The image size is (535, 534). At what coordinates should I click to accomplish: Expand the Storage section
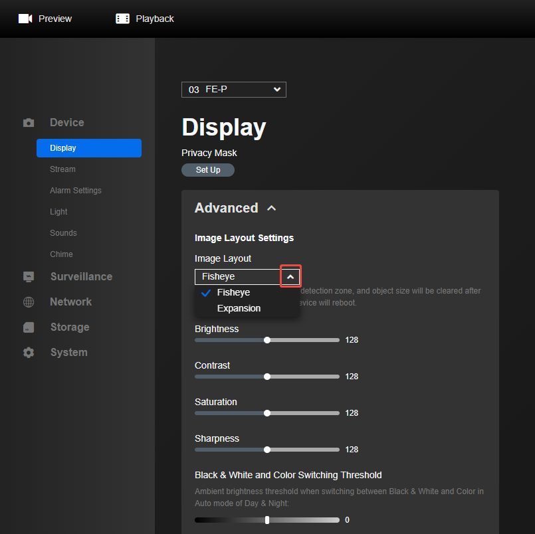click(x=70, y=327)
